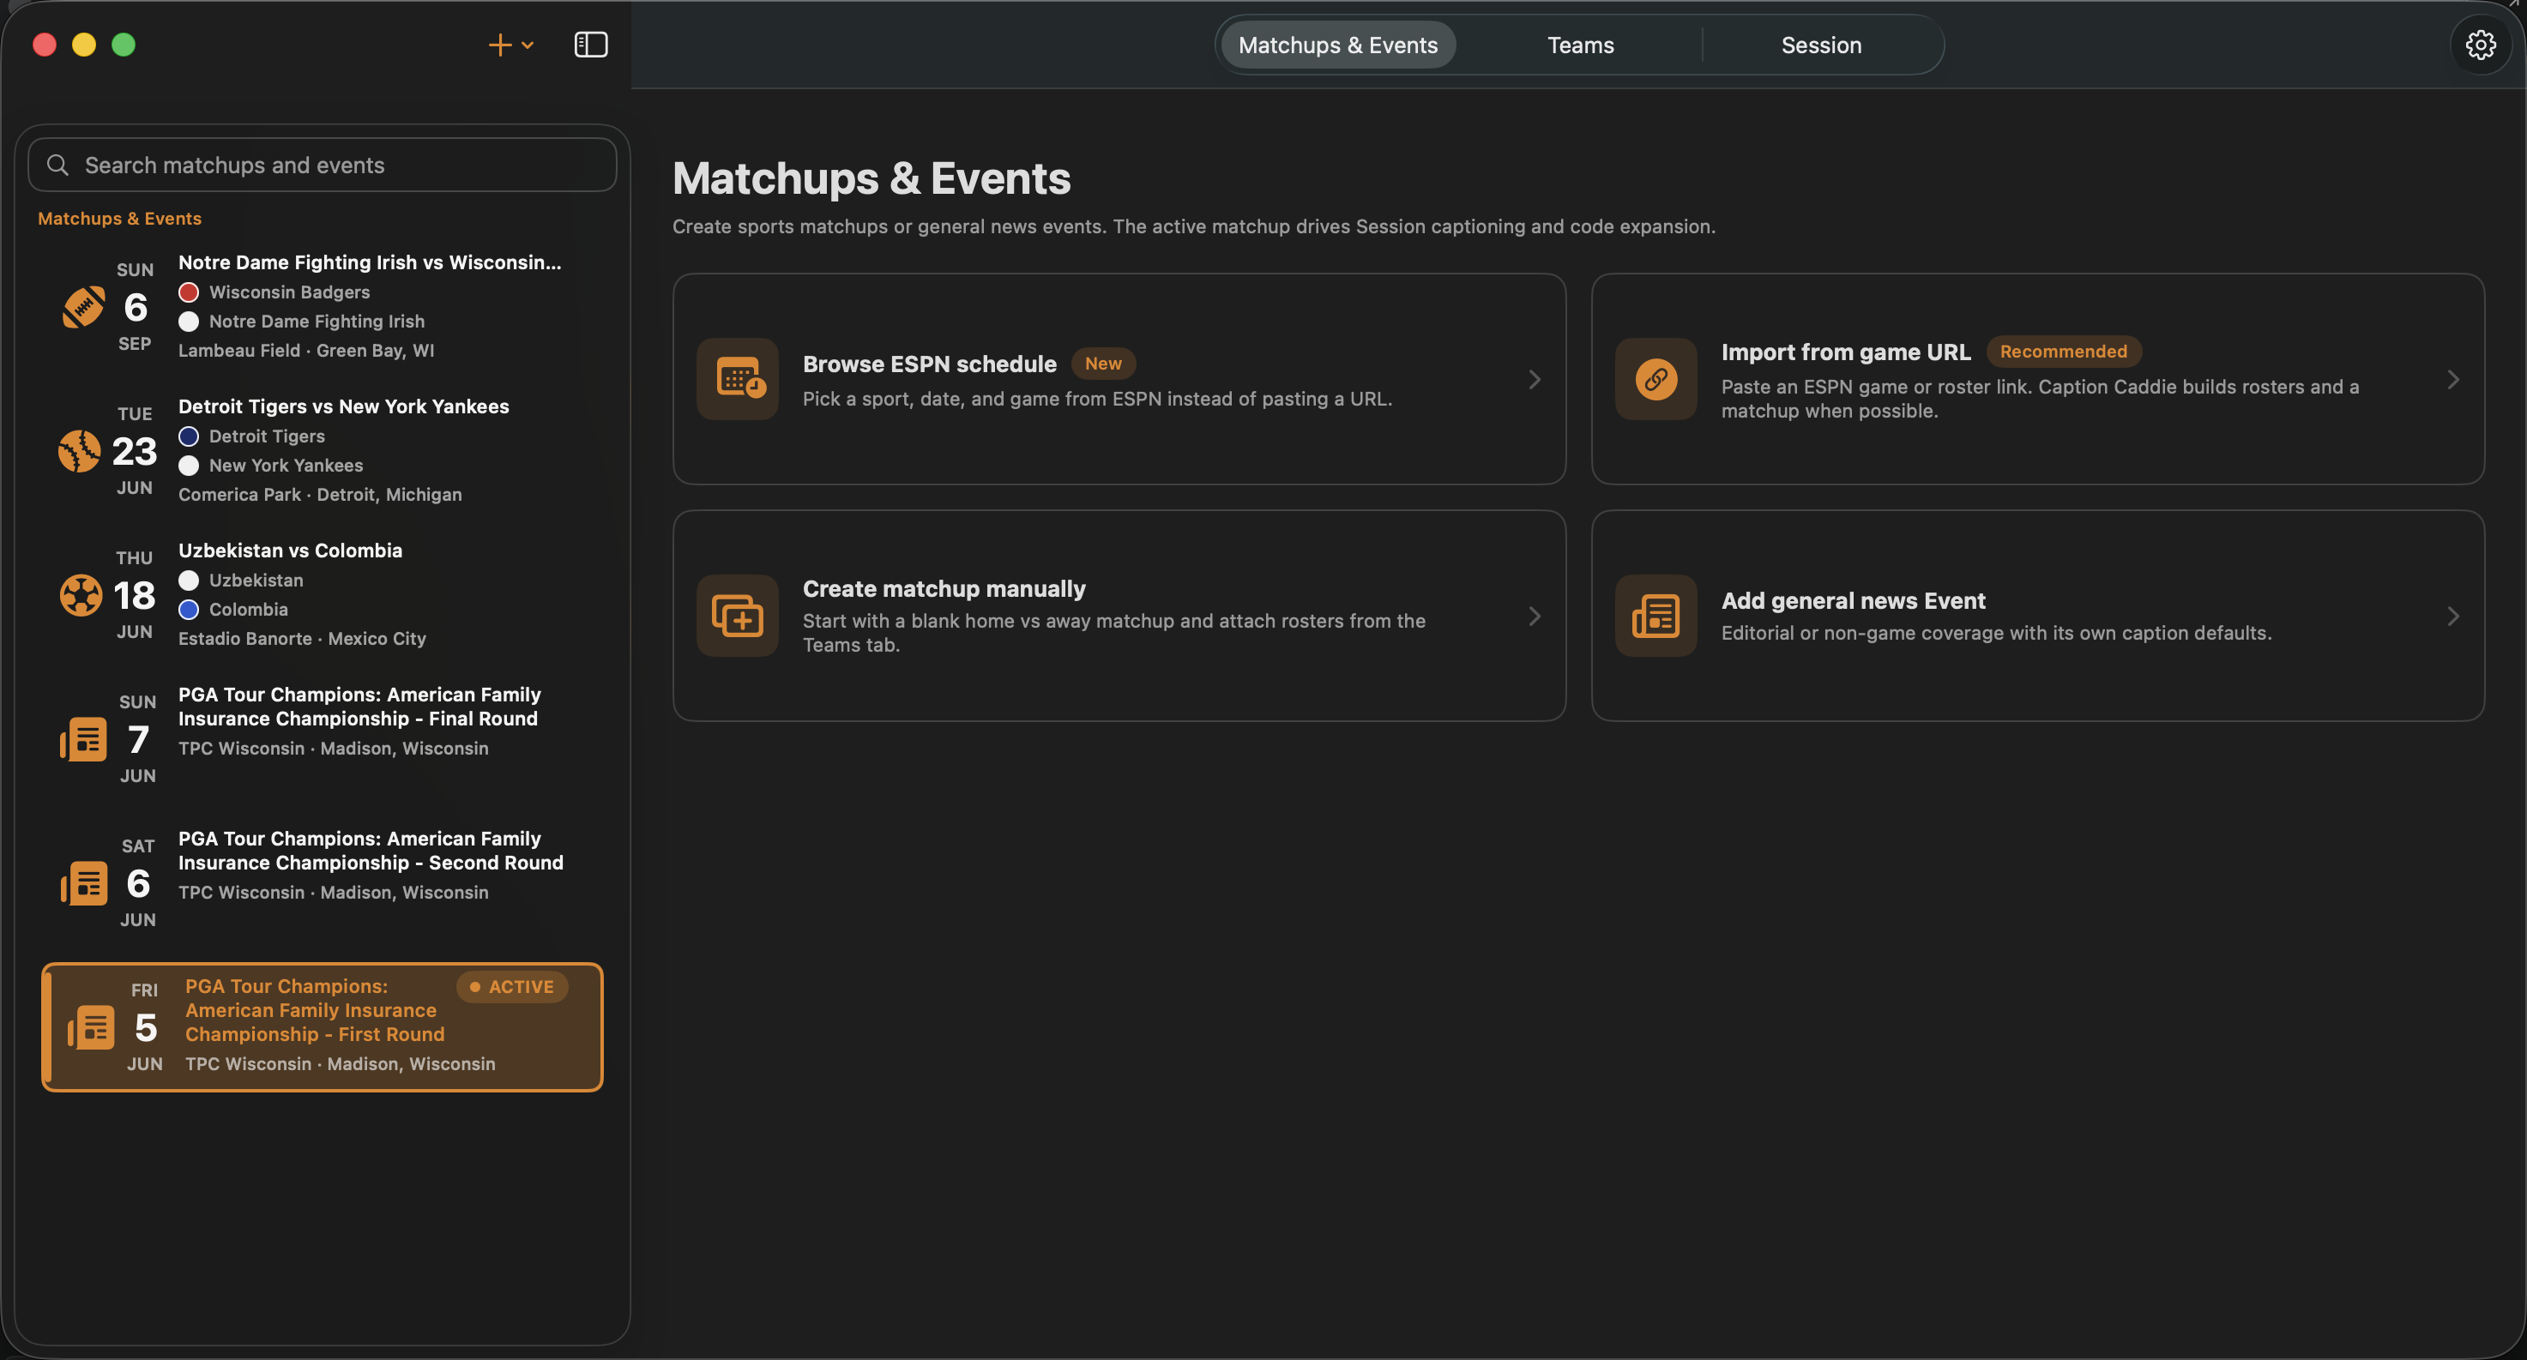
Task: Click Lambeau Field · Green Bay, WI venue text
Action: (x=306, y=351)
